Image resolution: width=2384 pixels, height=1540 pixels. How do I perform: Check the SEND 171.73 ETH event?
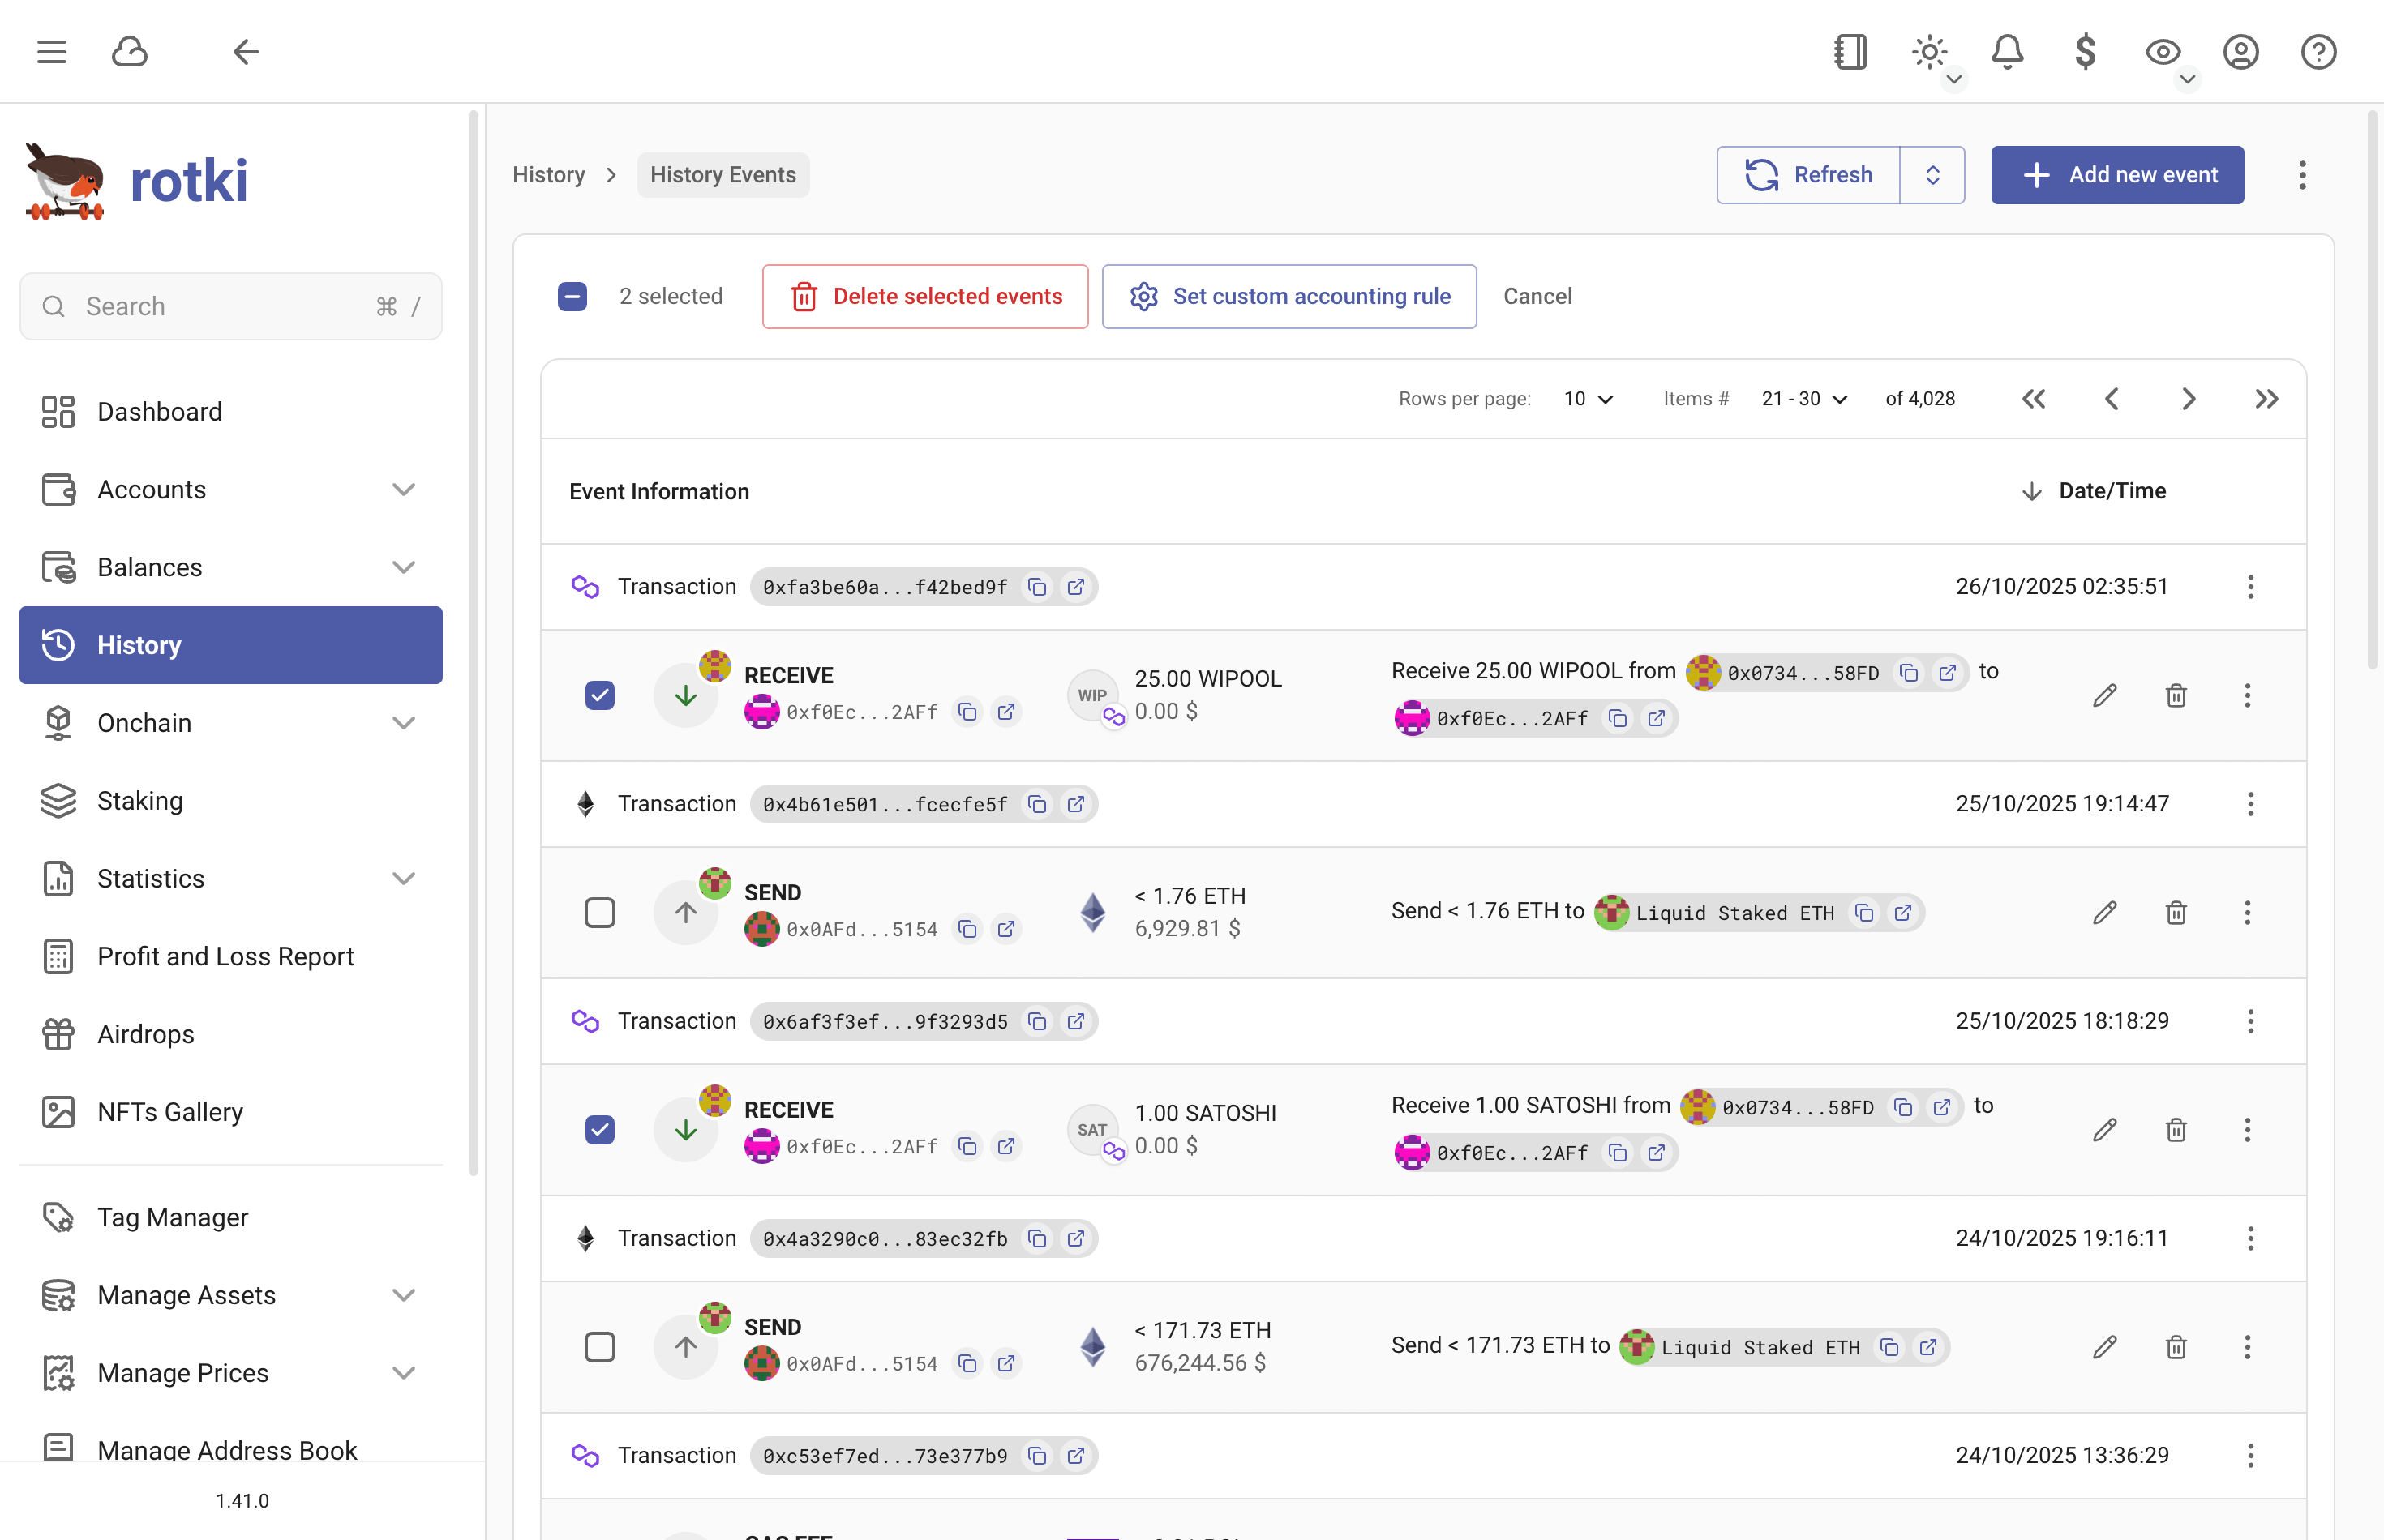pyautogui.click(x=599, y=1347)
